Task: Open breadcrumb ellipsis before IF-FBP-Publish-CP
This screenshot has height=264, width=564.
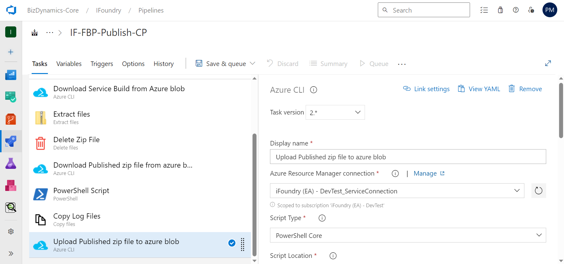Action: [50, 33]
